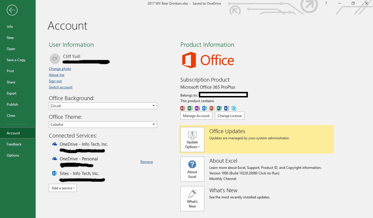Click the 'Connected Services:' heading
373x218 pixels.
click(73, 136)
